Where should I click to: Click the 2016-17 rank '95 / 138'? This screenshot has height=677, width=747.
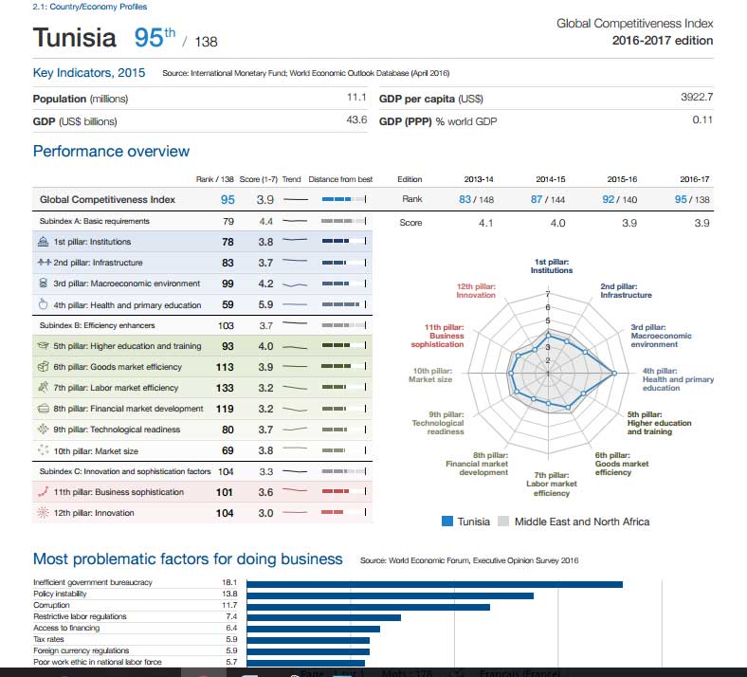pos(692,199)
